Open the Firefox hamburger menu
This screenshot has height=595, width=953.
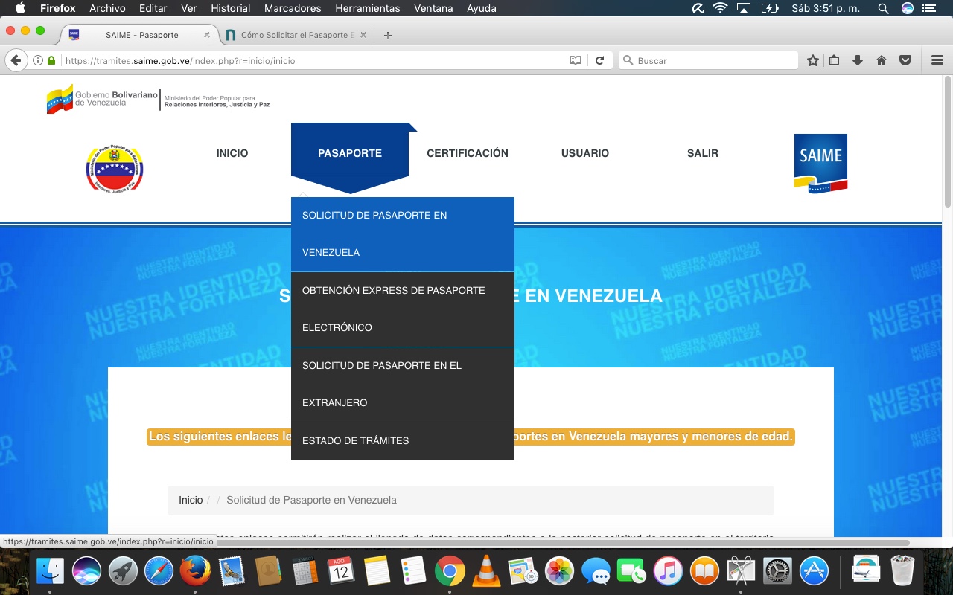pyautogui.click(x=937, y=60)
